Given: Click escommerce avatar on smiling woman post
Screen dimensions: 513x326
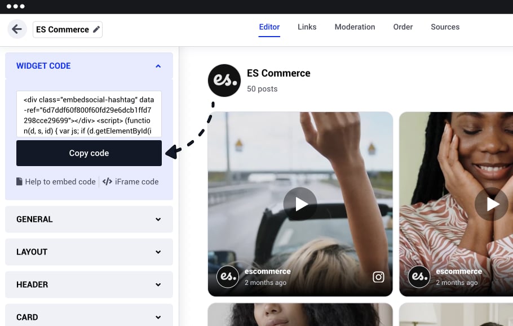Looking at the screenshot, I should (419, 276).
